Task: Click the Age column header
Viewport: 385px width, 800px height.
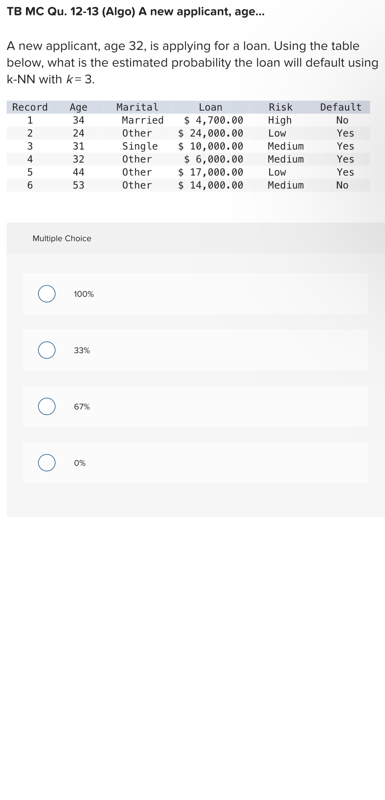Action: coord(78,107)
